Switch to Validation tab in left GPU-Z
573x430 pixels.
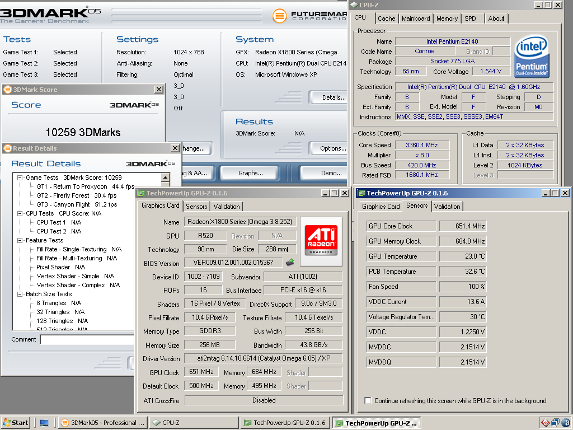[227, 207]
